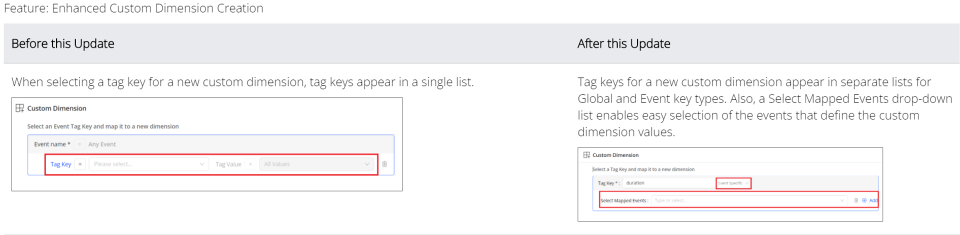This screenshot has height=235, width=960.
Task: Delete the Select Mapped Events row
Action: pos(856,201)
